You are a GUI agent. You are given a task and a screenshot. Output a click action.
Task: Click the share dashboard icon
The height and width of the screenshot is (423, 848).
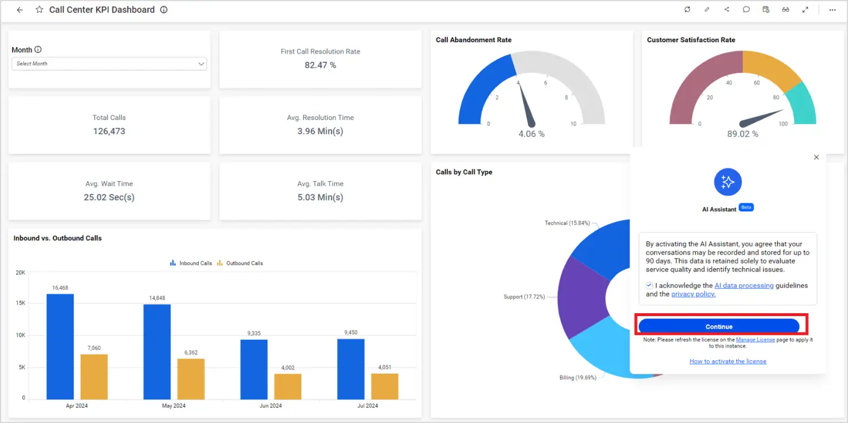[727, 10]
